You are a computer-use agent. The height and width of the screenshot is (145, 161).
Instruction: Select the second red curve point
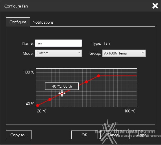tap(50, 99)
